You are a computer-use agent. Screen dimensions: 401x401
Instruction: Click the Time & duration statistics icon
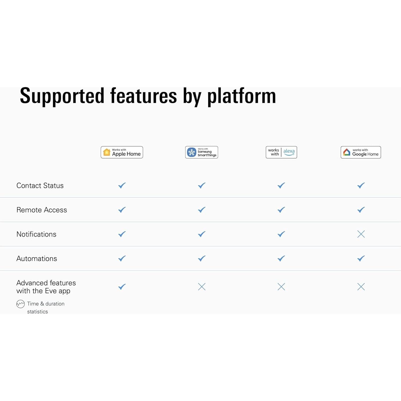coord(20,304)
